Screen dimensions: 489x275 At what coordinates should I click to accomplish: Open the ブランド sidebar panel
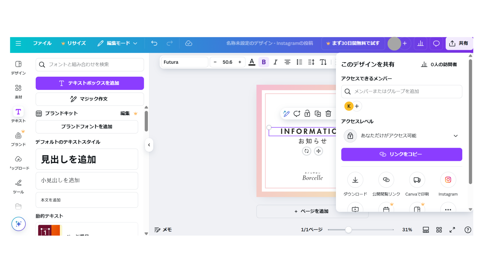point(18,139)
